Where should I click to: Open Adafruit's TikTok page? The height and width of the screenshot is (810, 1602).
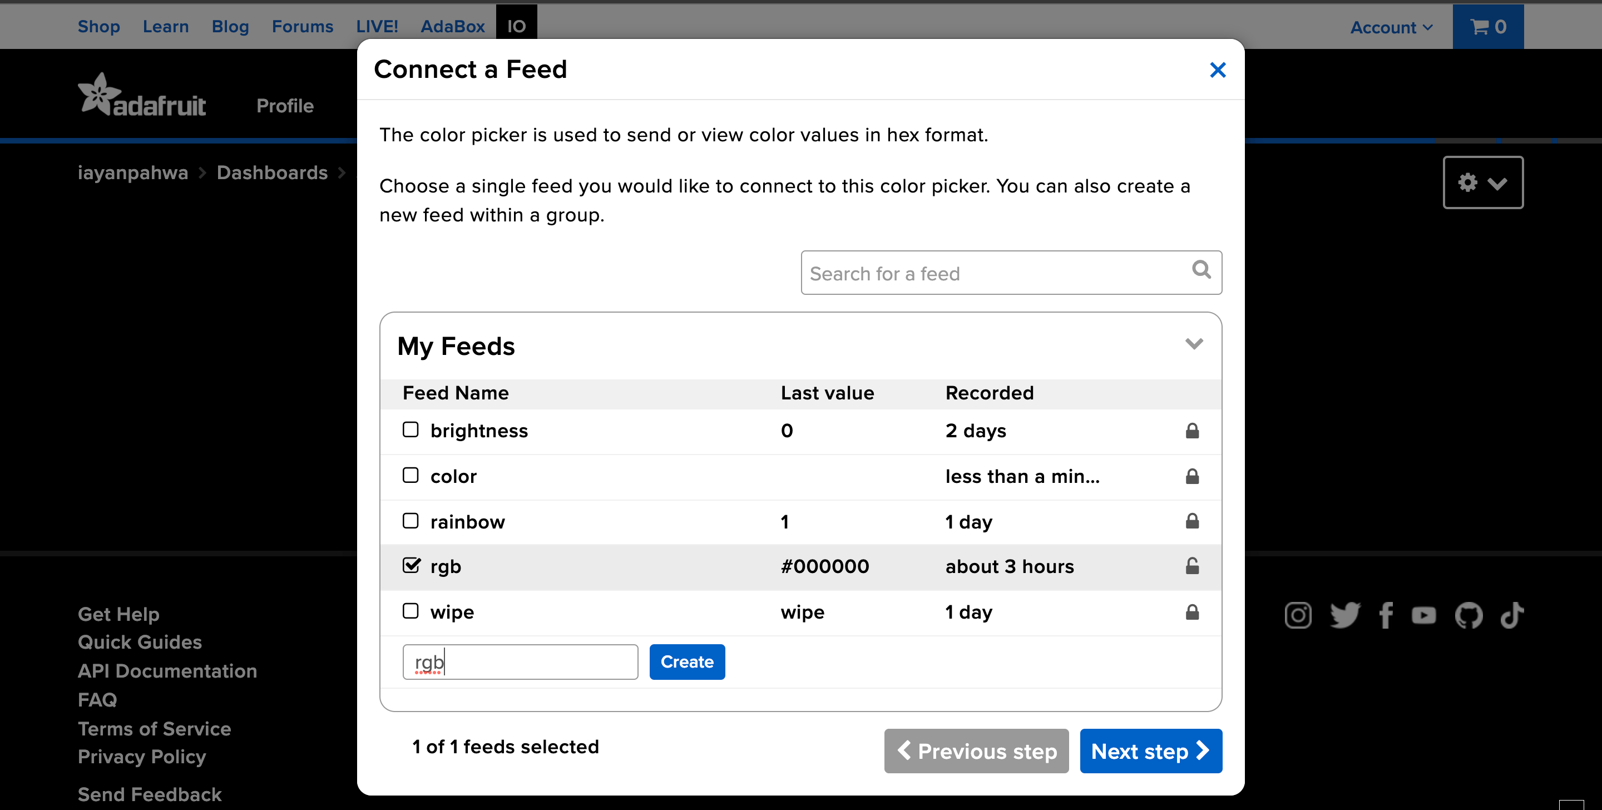tap(1512, 615)
